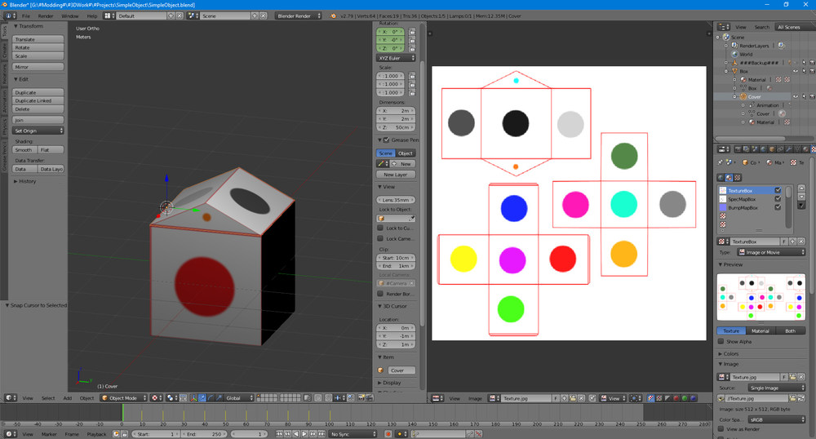The width and height of the screenshot is (816, 439).
Task: Toggle BumpMapBox texture slot checkbox
Action: point(778,207)
